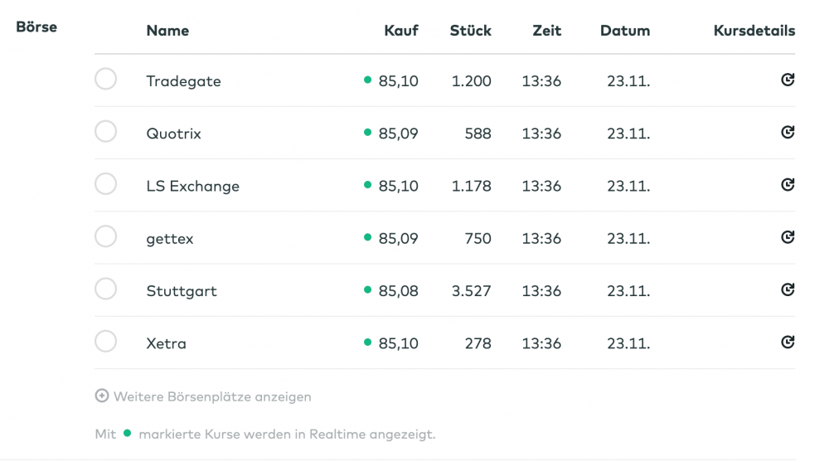This screenshot has width=829, height=462.
Task: Click the Xetra buy price 85,10
Action: click(399, 343)
